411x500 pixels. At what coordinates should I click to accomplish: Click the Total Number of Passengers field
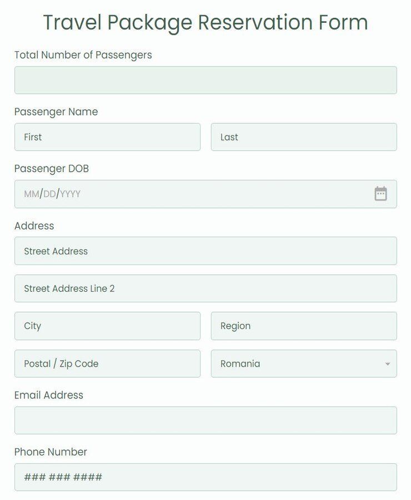(x=205, y=81)
